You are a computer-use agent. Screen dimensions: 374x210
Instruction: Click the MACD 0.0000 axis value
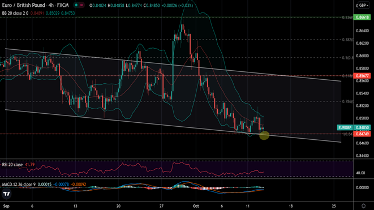click(362, 187)
